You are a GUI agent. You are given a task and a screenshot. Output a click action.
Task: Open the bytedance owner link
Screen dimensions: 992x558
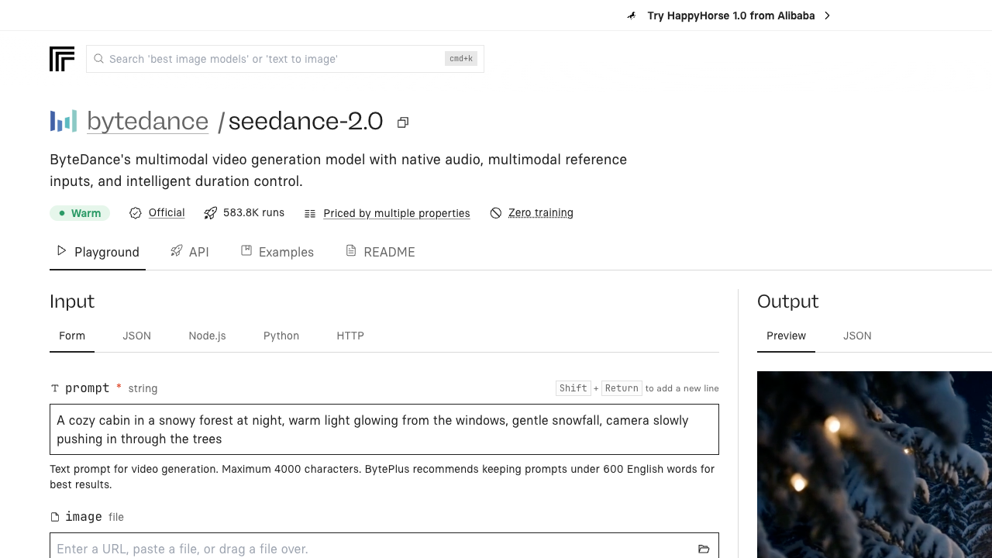148,121
